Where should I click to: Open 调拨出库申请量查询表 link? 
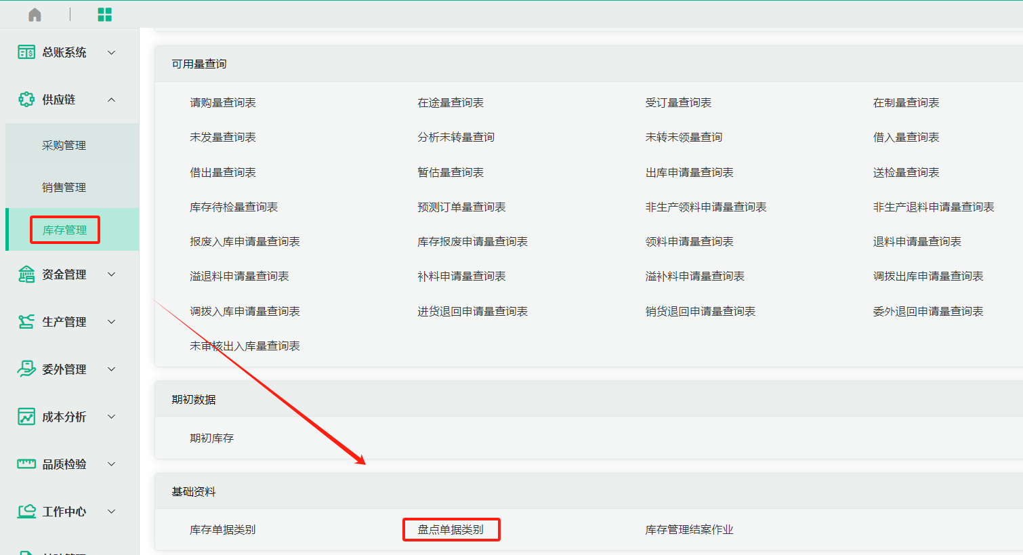pyautogui.click(x=928, y=276)
